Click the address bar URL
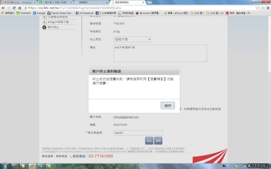Image resolution: width=271 pixels, height=169 pixels. [x=75, y=8]
